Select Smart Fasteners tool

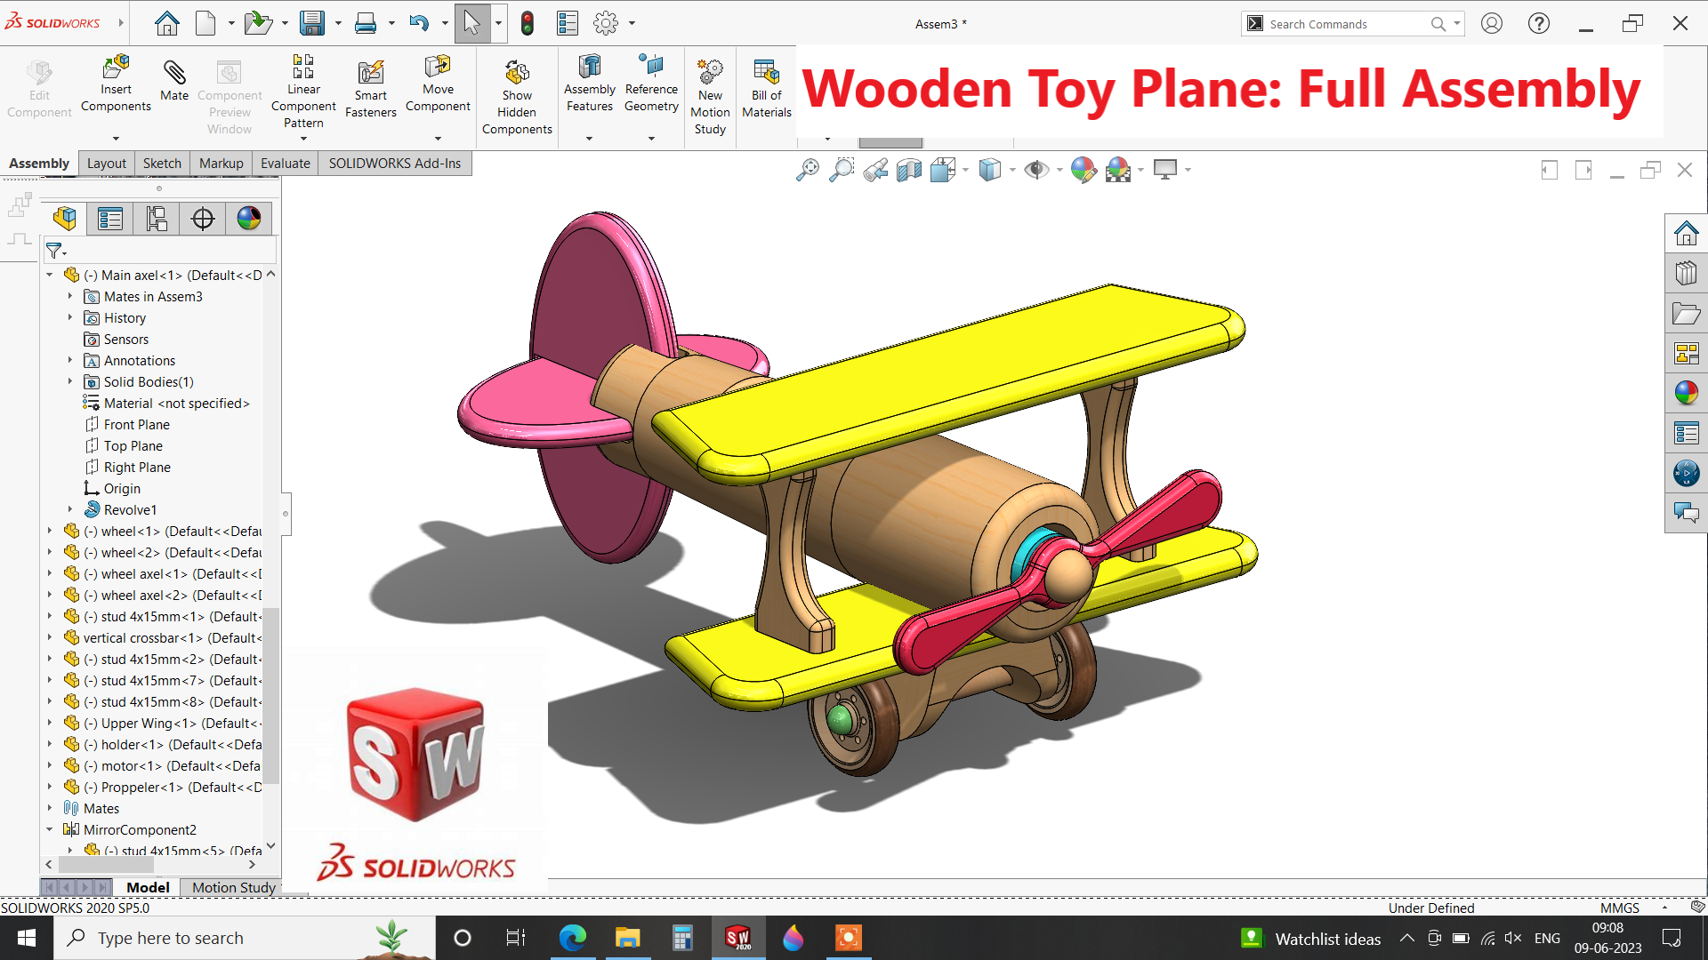pyautogui.click(x=370, y=73)
